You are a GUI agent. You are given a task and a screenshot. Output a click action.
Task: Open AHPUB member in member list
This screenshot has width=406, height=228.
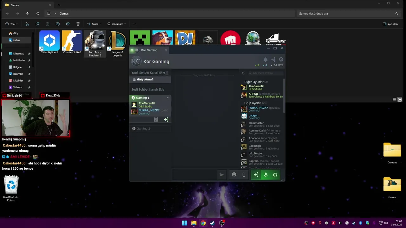[x=262, y=95]
